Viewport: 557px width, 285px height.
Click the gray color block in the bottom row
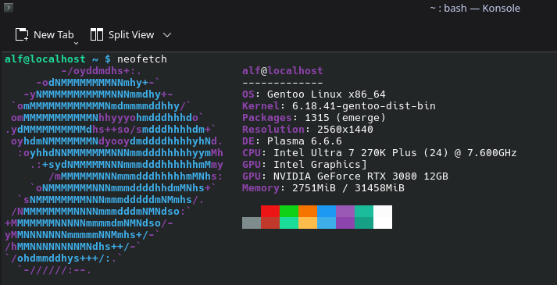[x=252, y=223]
